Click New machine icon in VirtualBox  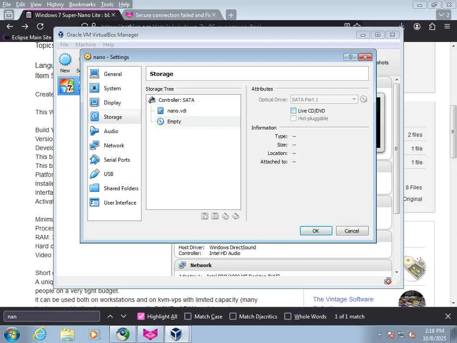click(65, 63)
